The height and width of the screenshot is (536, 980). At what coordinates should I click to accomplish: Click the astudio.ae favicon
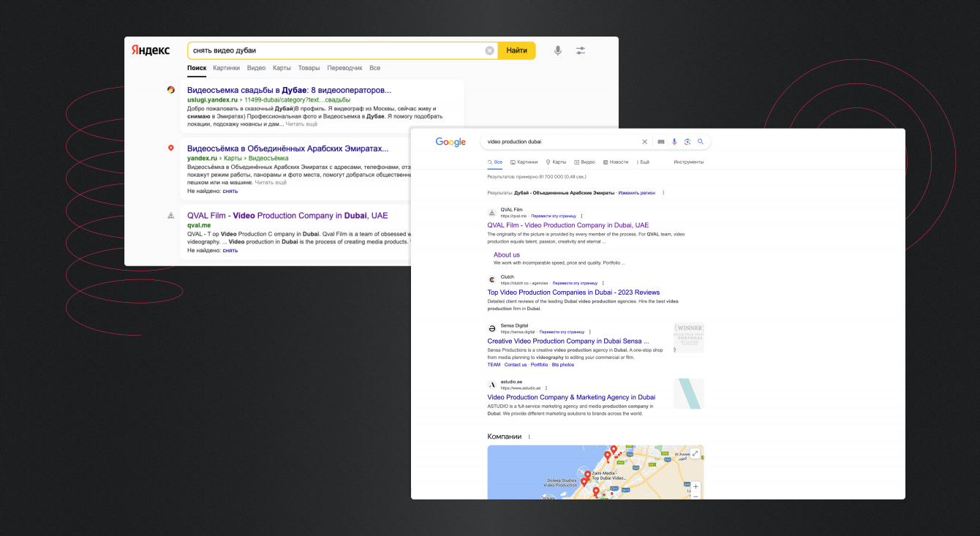click(492, 385)
